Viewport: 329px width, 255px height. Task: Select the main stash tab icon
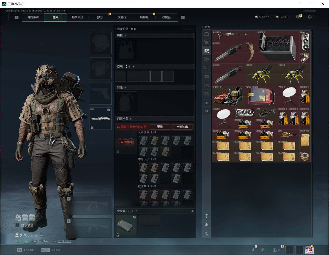207,34
